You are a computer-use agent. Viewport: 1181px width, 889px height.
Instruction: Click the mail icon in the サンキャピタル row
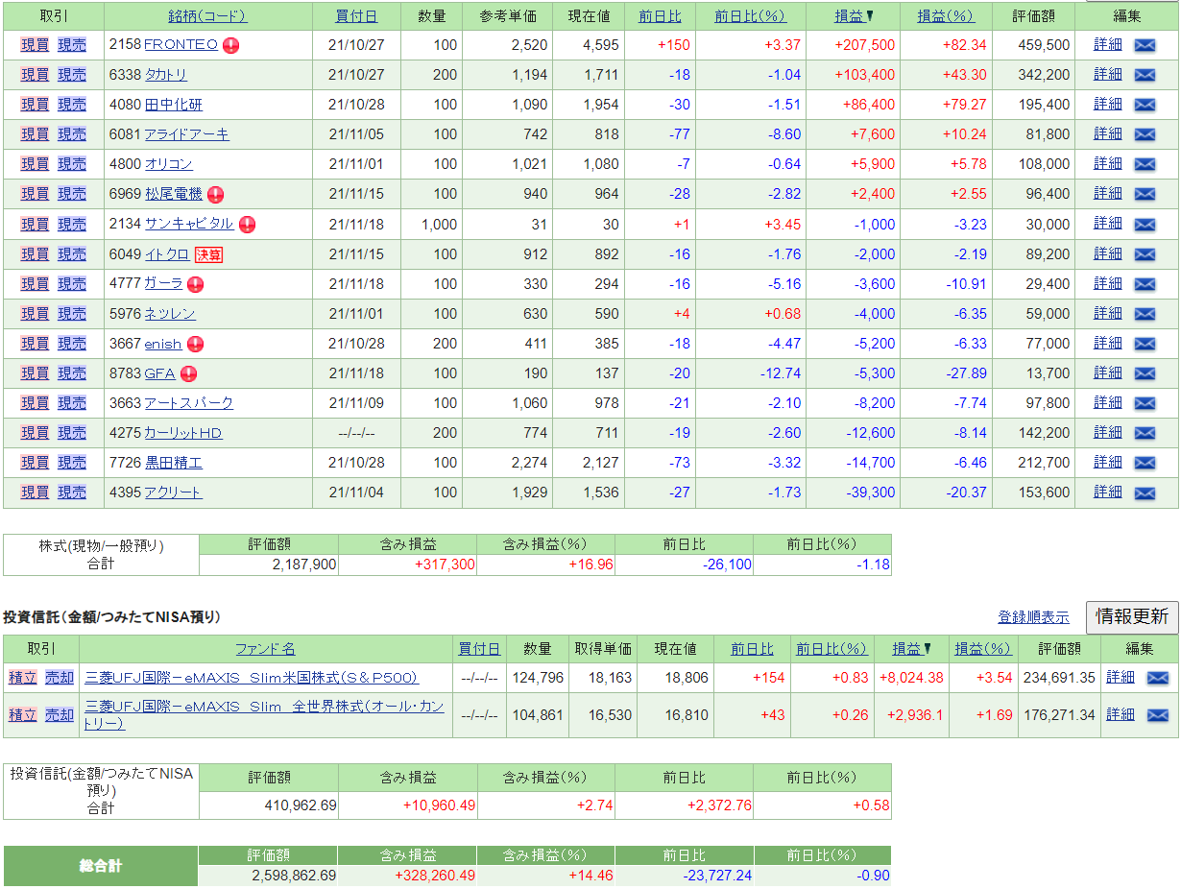tap(1145, 224)
